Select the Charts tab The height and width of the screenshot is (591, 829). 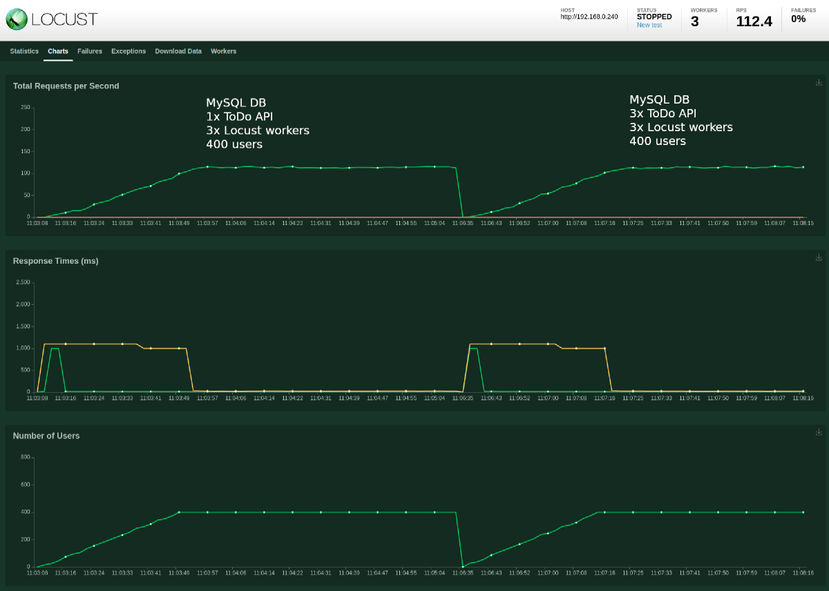tap(58, 51)
